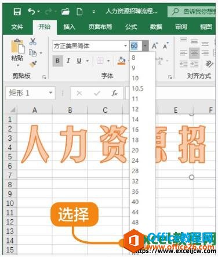
Task: Align text to middle vertically
Action: (x=194, y=41)
